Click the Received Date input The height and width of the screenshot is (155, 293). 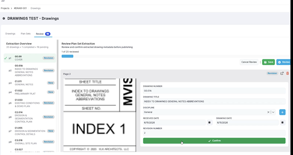(x=174, y=123)
